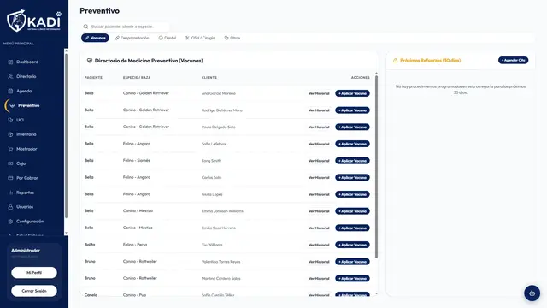Viewport: 547px width, 308px height.
Task: Click the ESPECIE / RAZA column header
Action: [x=137, y=78]
